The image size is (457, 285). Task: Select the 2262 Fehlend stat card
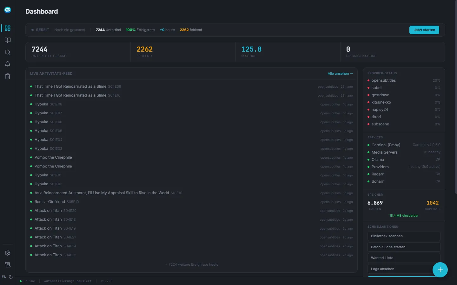(183, 52)
